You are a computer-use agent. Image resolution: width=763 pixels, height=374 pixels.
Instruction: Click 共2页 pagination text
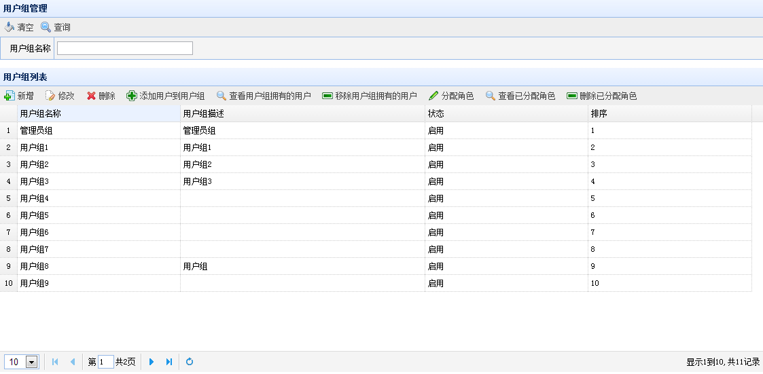[126, 362]
